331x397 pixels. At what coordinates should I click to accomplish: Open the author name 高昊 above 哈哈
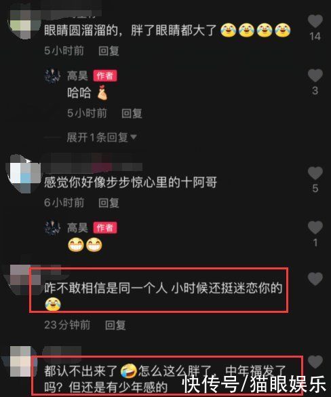[77, 76]
